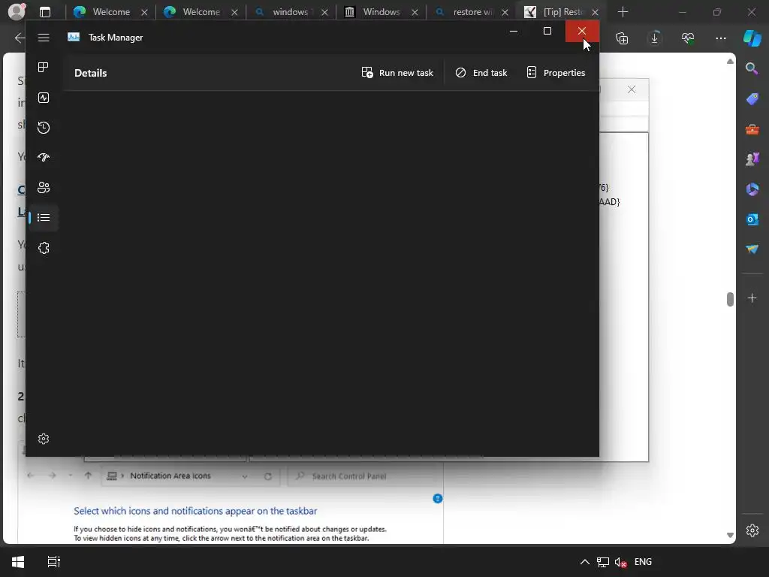The image size is (769, 577).
Task: Add a new item to Edge sidebar
Action: (x=752, y=298)
